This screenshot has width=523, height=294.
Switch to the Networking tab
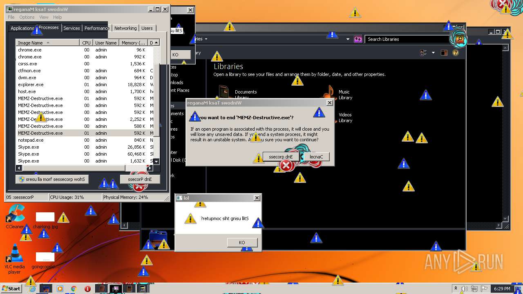pyautogui.click(x=125, y=28)
